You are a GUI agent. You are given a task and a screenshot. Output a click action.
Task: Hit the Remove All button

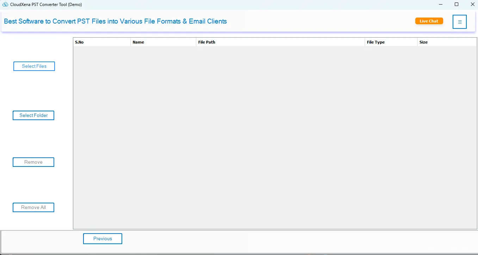[33, 207]
